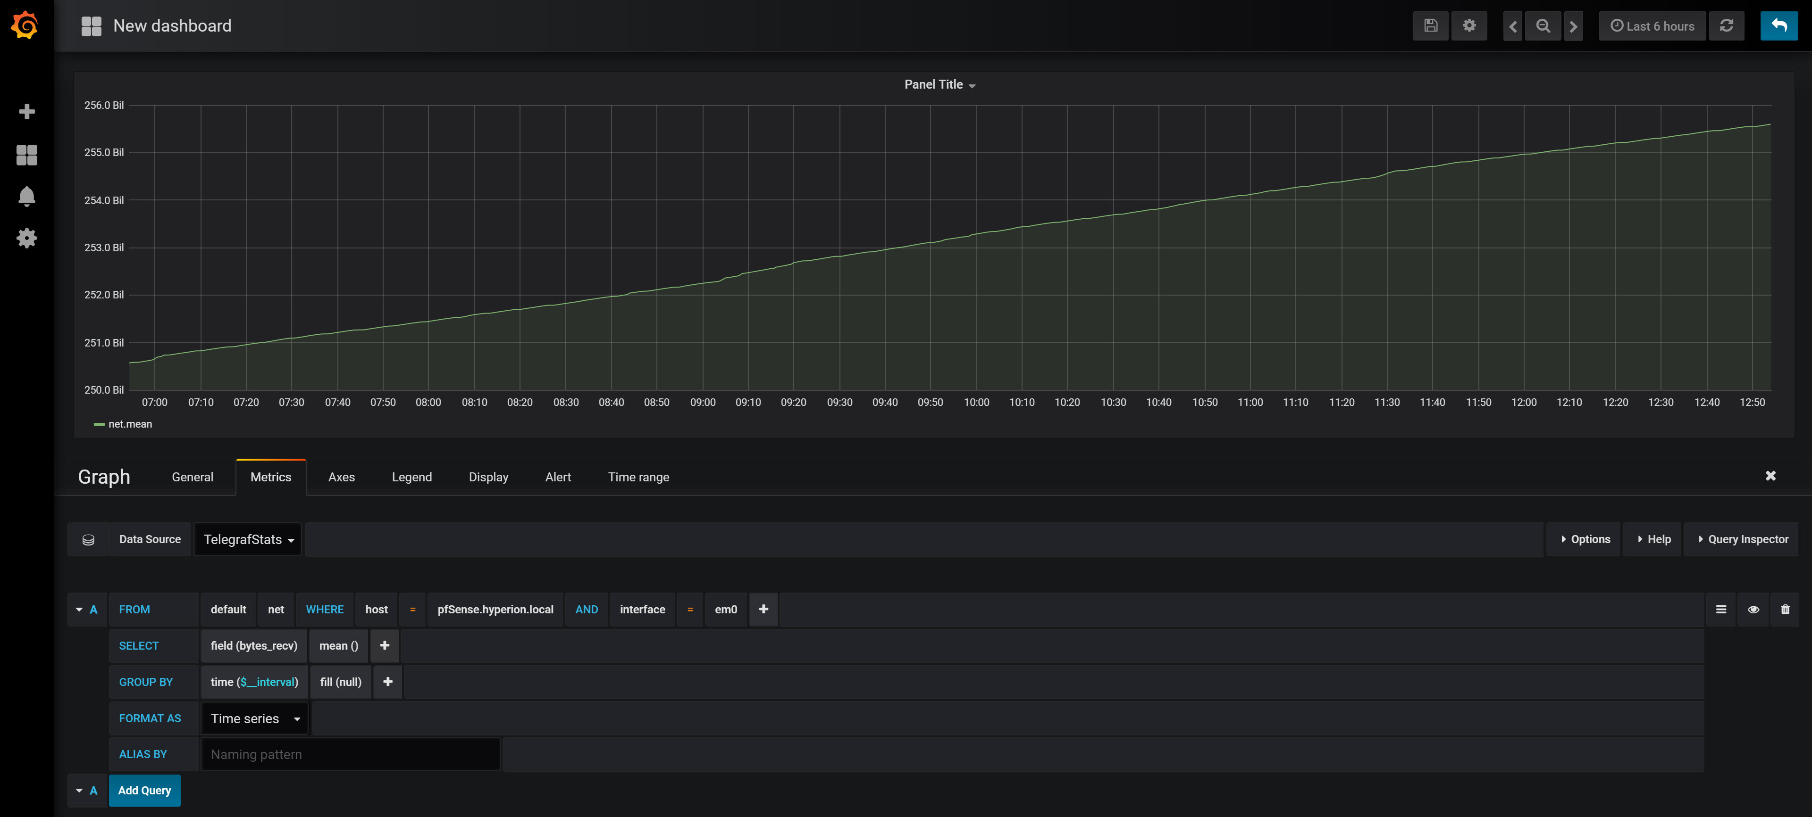1812x817 pixels.
Task: Open the Last 6 hours time picker
Action: point(1652,26)
